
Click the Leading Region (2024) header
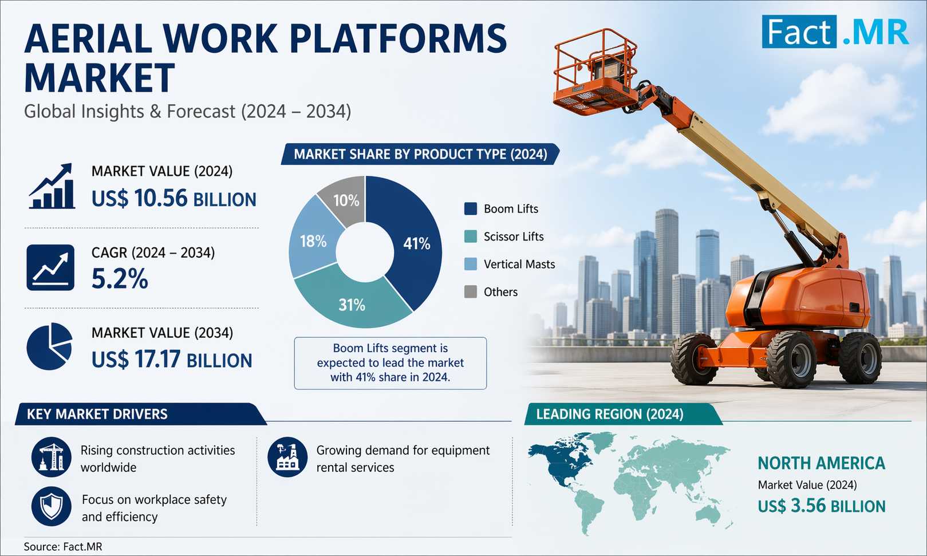(610, 414)
